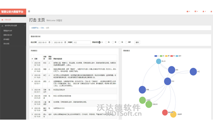Collapse the sidebar section with the chevron arrow
213x135 pixels.
(25, 25)
